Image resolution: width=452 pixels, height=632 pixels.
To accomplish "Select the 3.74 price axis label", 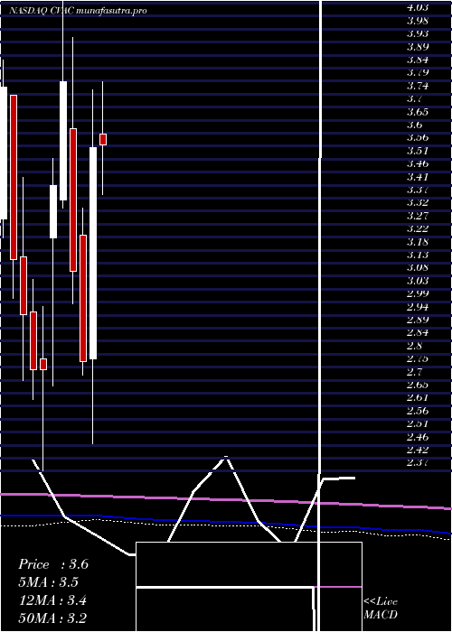I will tap(418, 86).
